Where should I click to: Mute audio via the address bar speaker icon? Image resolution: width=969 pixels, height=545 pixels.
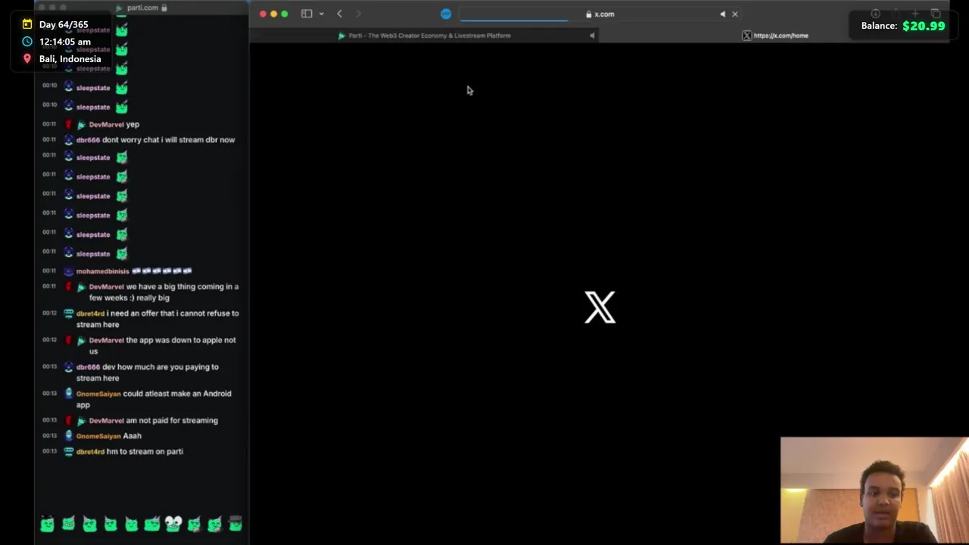click(722, 14)
